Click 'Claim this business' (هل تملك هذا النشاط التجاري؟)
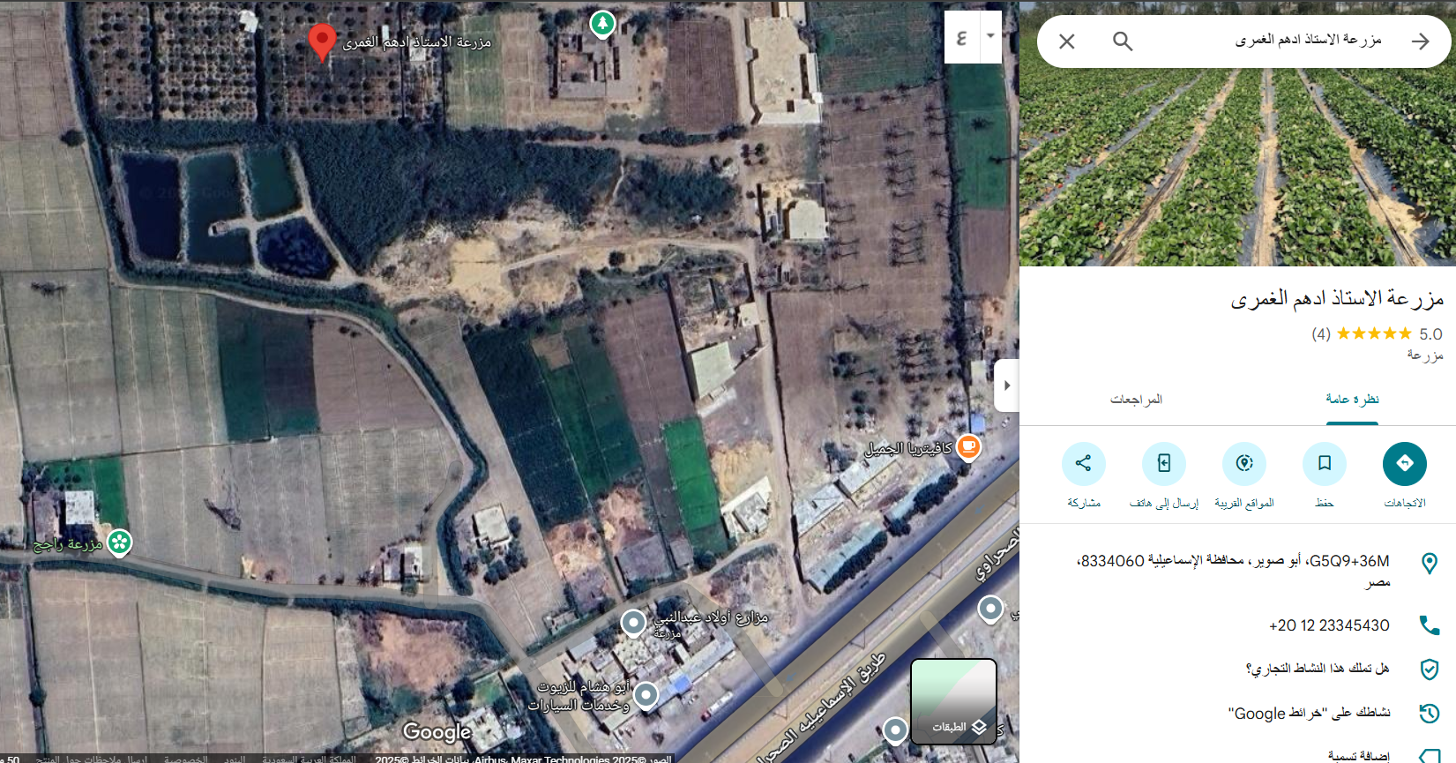 coord(1317,669)
